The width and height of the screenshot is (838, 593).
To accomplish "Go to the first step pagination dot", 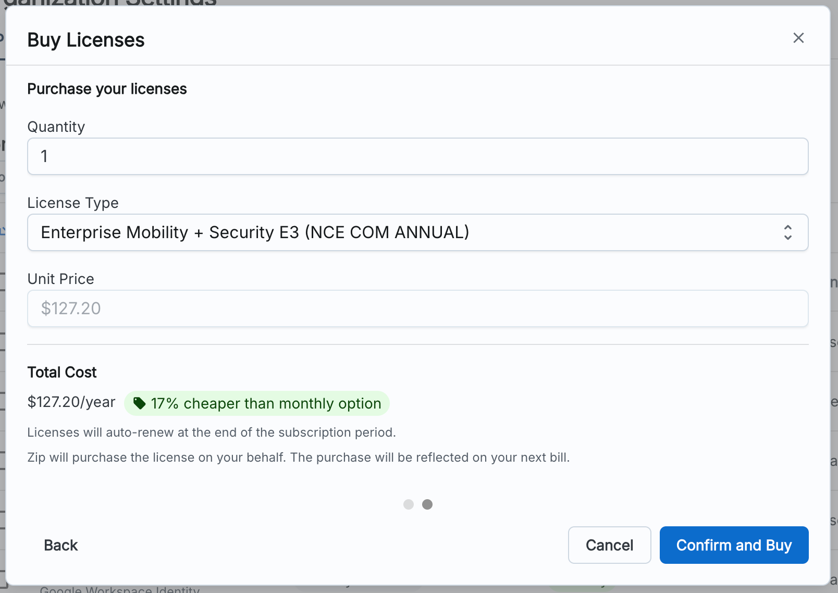I will tap(409, 504).
